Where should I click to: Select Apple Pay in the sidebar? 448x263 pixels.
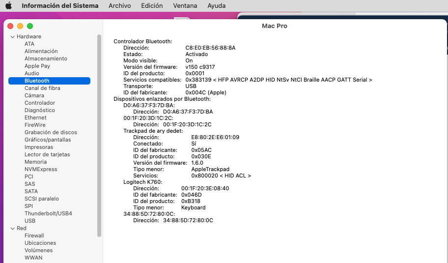37,66
